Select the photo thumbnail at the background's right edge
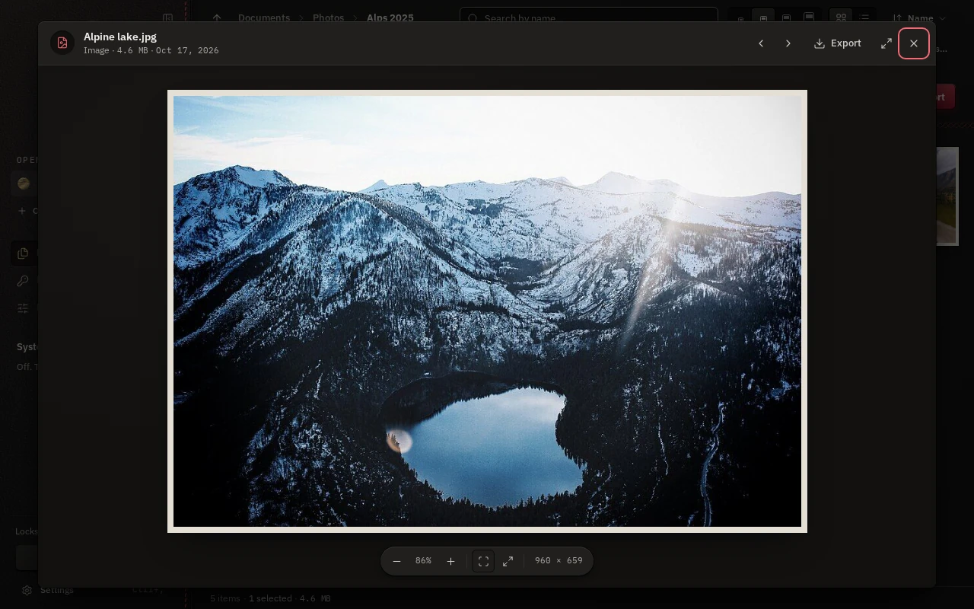This screenshot has width=974, height=609. 947,196
